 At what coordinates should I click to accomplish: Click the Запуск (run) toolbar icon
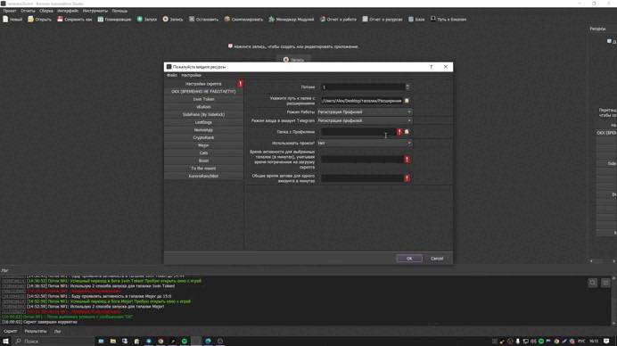coord(140,19)
